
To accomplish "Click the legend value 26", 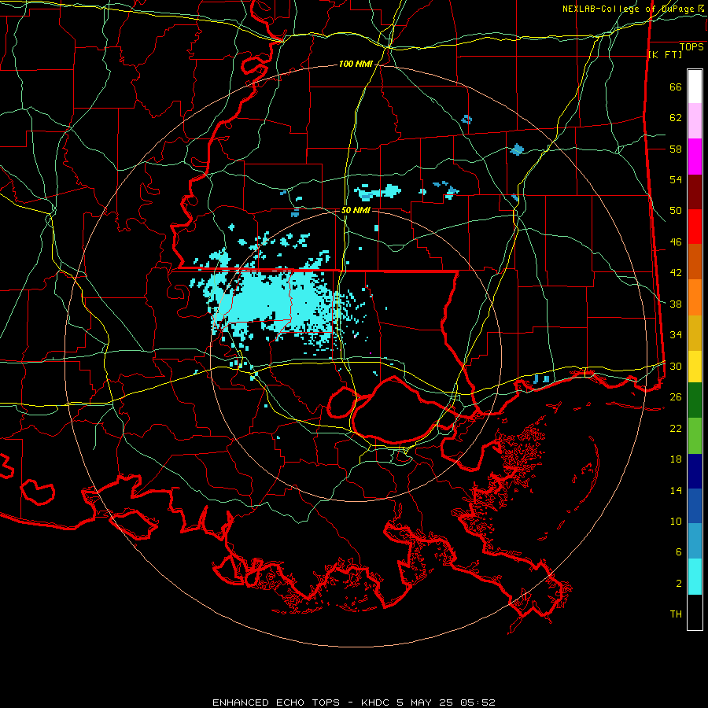I will [x=676, y=397].
